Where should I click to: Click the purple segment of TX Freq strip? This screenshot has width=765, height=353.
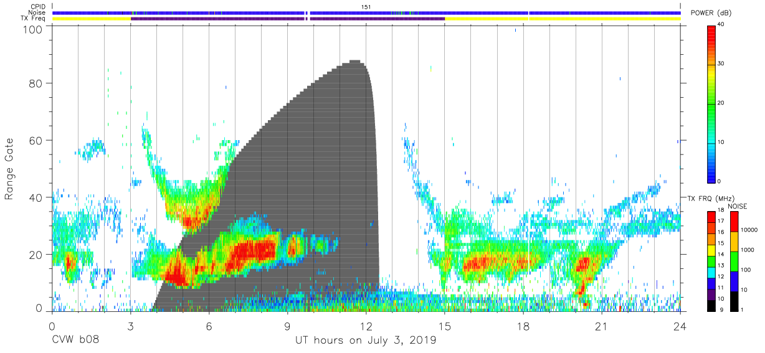point(287,19)
